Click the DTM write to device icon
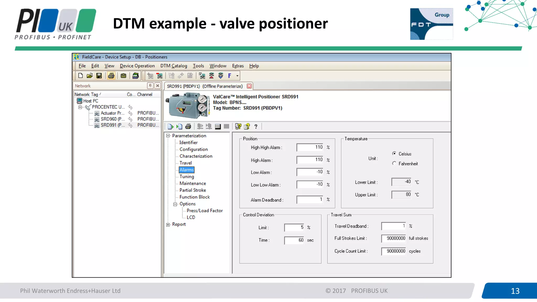This screenshot has height=302, width=537. coord(209,127)
